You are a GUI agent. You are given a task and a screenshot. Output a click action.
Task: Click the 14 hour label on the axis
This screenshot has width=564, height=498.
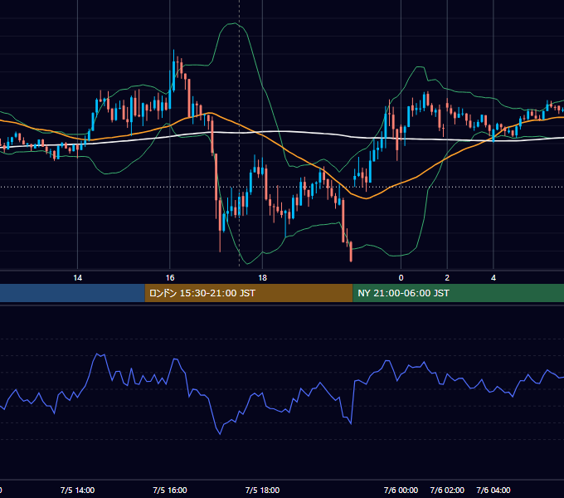tap(77, 278)
